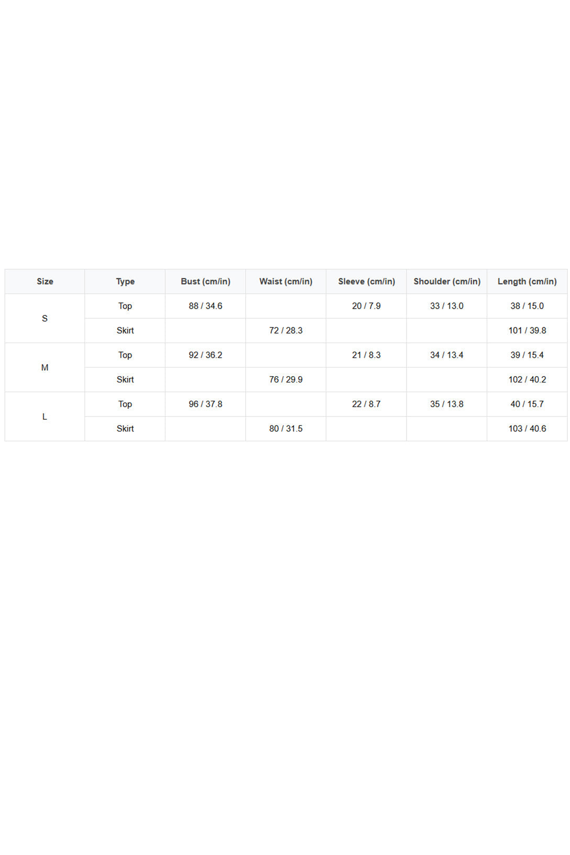Select the Waist (cm/in) header cell
Viewport: 570px width, 855px height.
(286, 281)
